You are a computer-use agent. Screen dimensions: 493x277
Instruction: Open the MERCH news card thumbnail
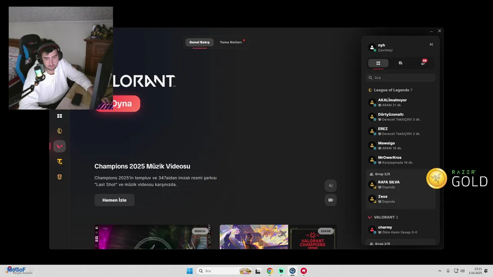153,237
